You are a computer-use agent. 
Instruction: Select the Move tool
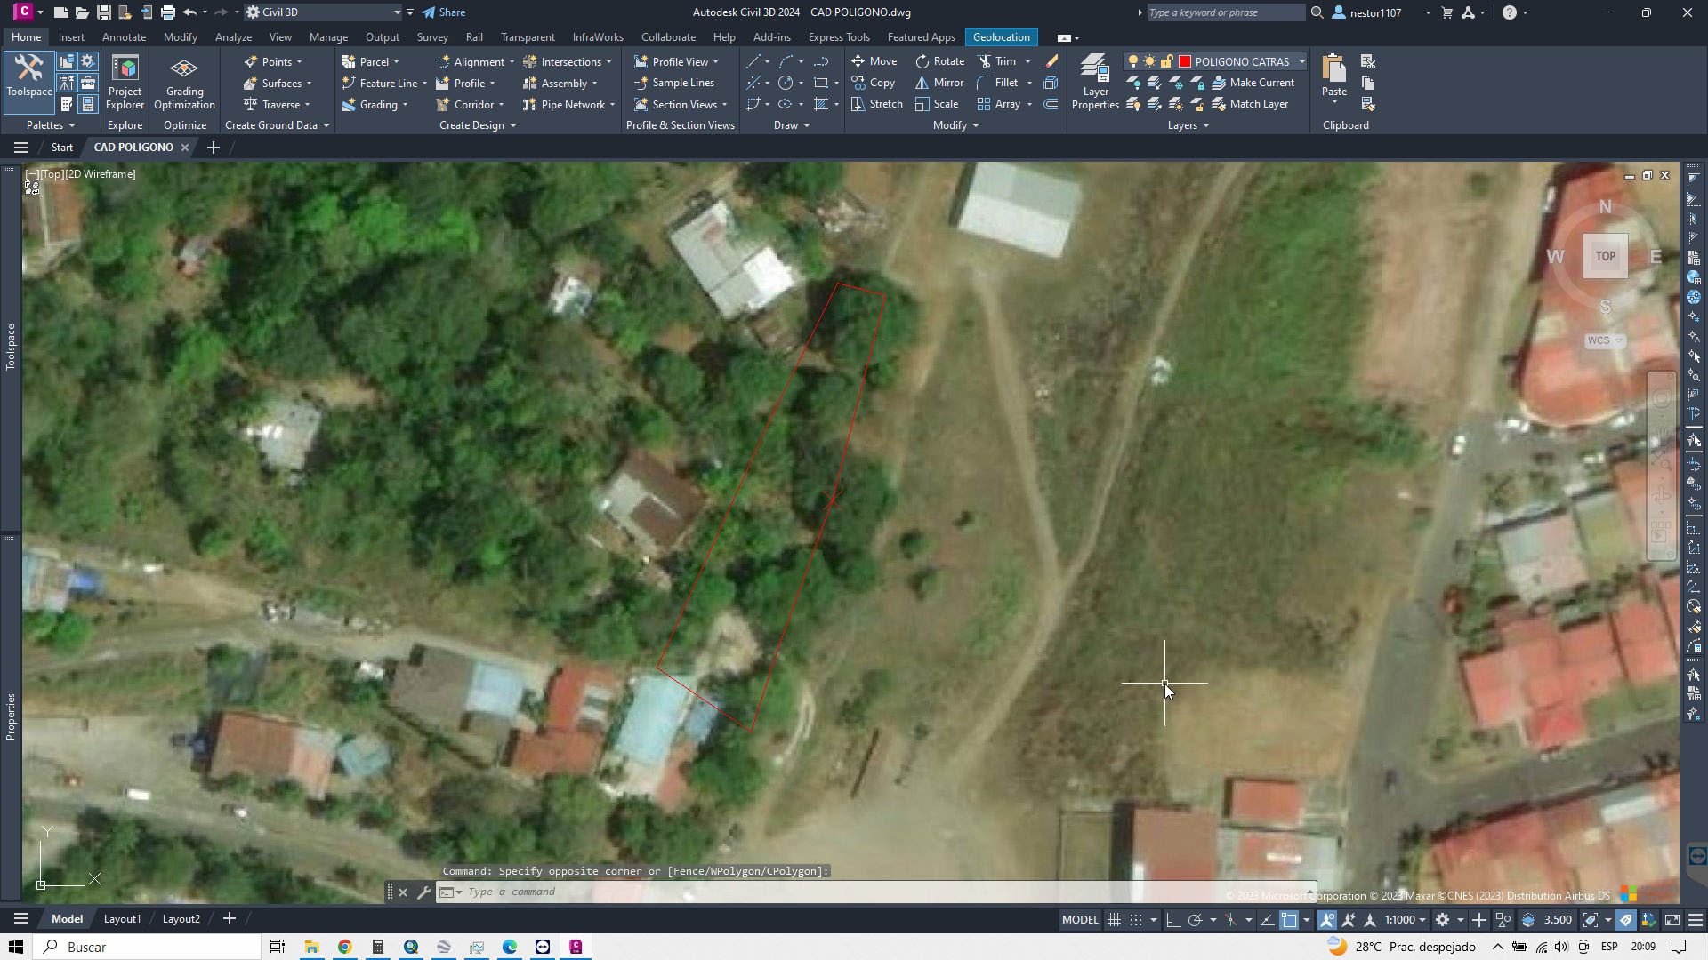click(x=874, y=61)
